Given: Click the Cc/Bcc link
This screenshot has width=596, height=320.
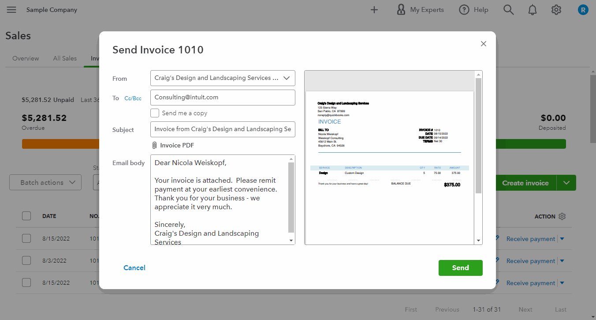Looking at the screenshot, I should coord(133,98).
